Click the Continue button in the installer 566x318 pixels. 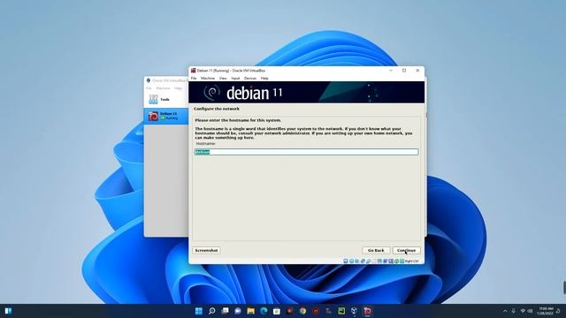coord(407,250)
